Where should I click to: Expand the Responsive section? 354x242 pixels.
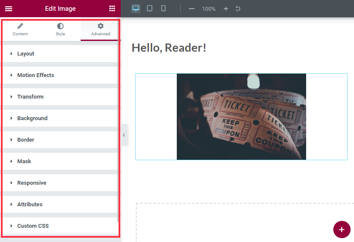click(x=60, y=183)
